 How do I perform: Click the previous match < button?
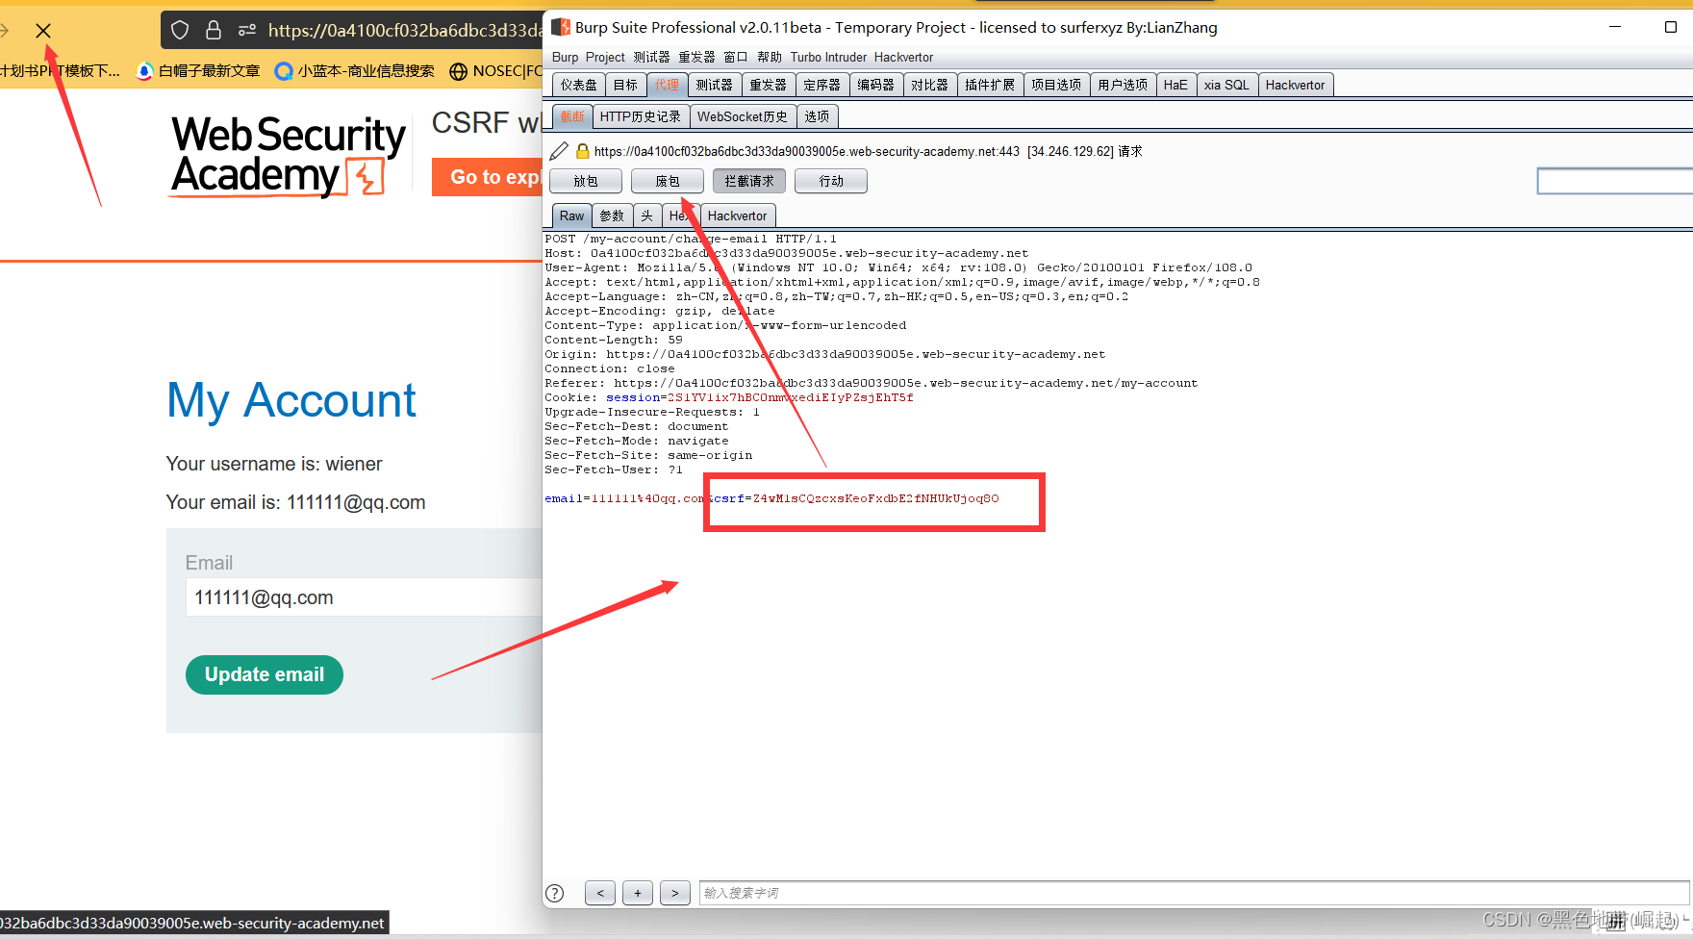(x=600, y=893)
